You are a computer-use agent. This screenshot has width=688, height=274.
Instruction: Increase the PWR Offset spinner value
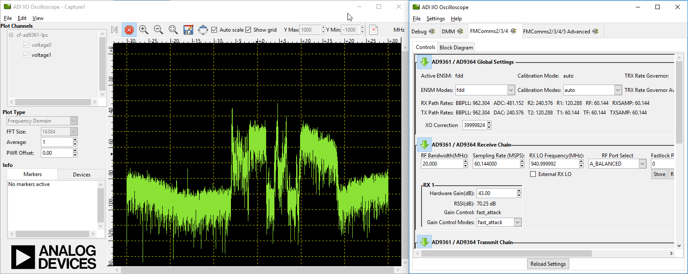75,150
